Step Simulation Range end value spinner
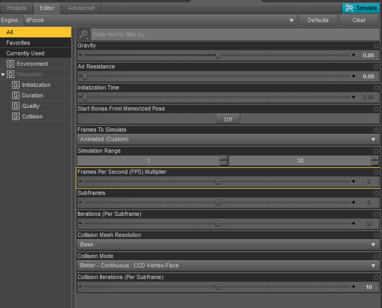 [x=375, y=161]
